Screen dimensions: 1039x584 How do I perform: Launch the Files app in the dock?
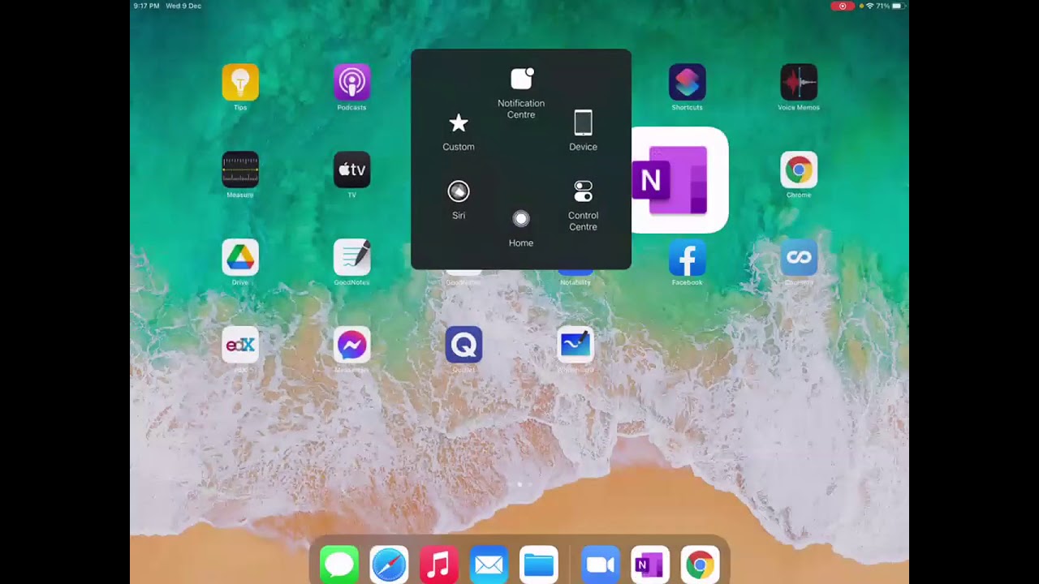tap(539, 565)
